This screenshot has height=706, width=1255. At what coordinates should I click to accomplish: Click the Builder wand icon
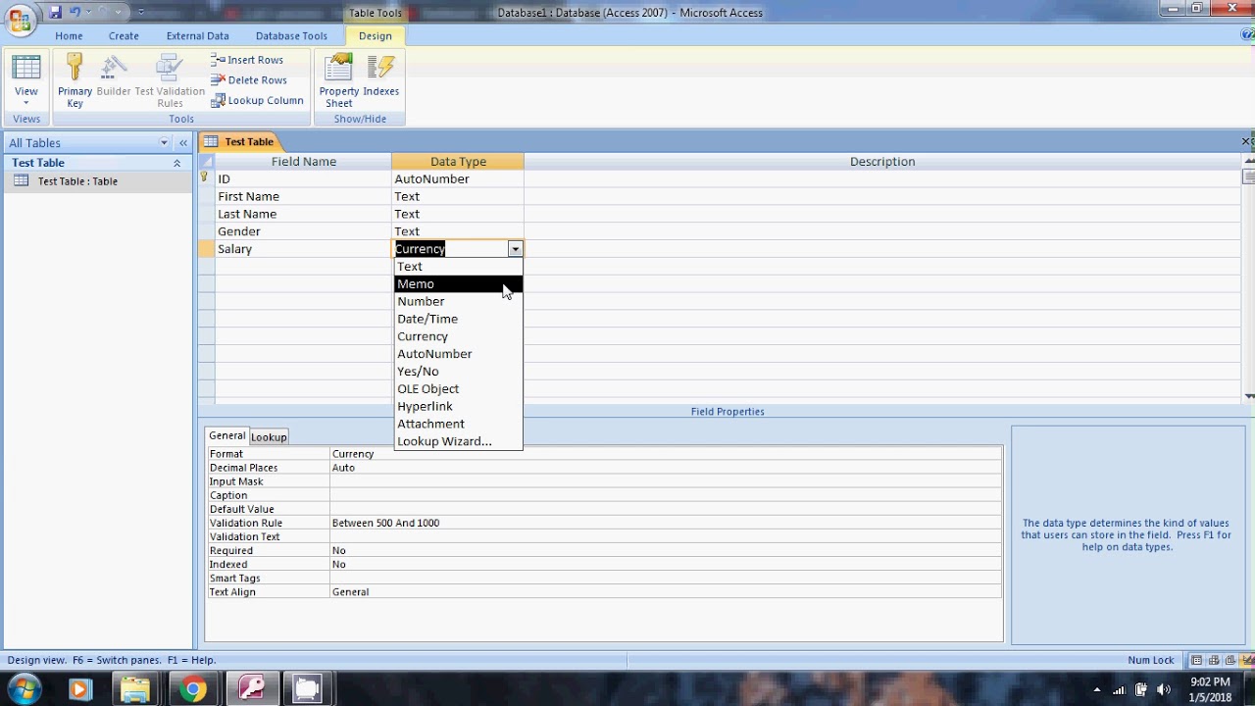[113, 76]
